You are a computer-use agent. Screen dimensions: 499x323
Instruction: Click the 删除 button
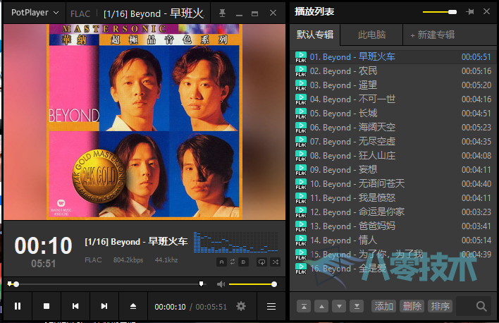[412, 306]
